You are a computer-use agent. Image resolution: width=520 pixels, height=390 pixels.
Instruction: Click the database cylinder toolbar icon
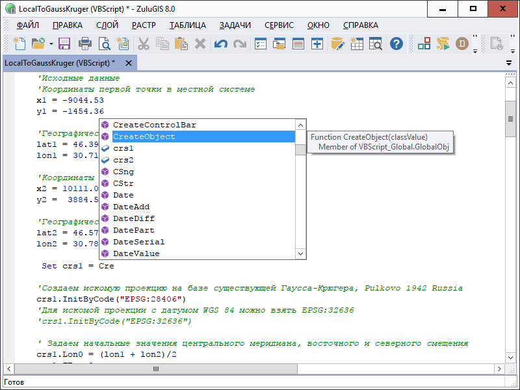click(x=337, y=44)
